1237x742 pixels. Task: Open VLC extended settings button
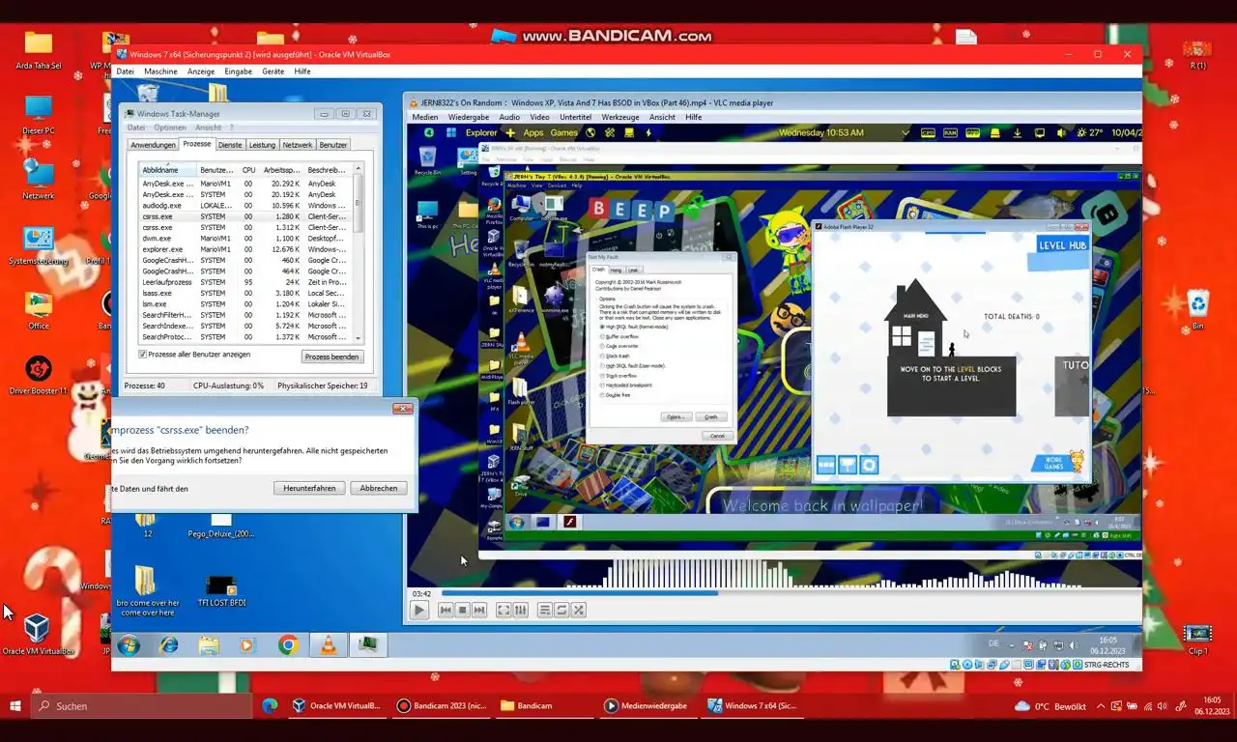click(x=521, y=610)
